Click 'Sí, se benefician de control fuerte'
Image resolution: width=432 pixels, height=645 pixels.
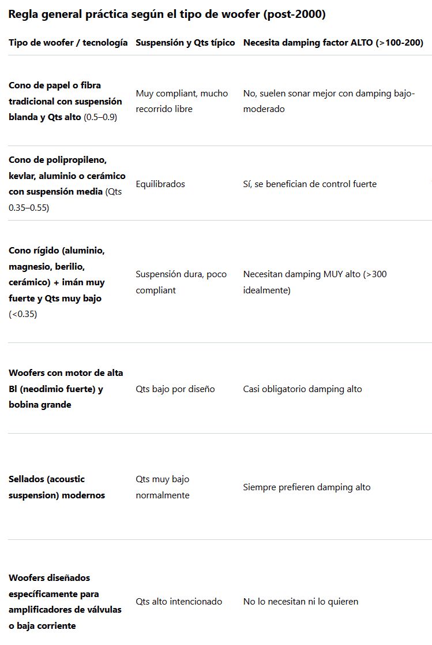pos(310,184)
